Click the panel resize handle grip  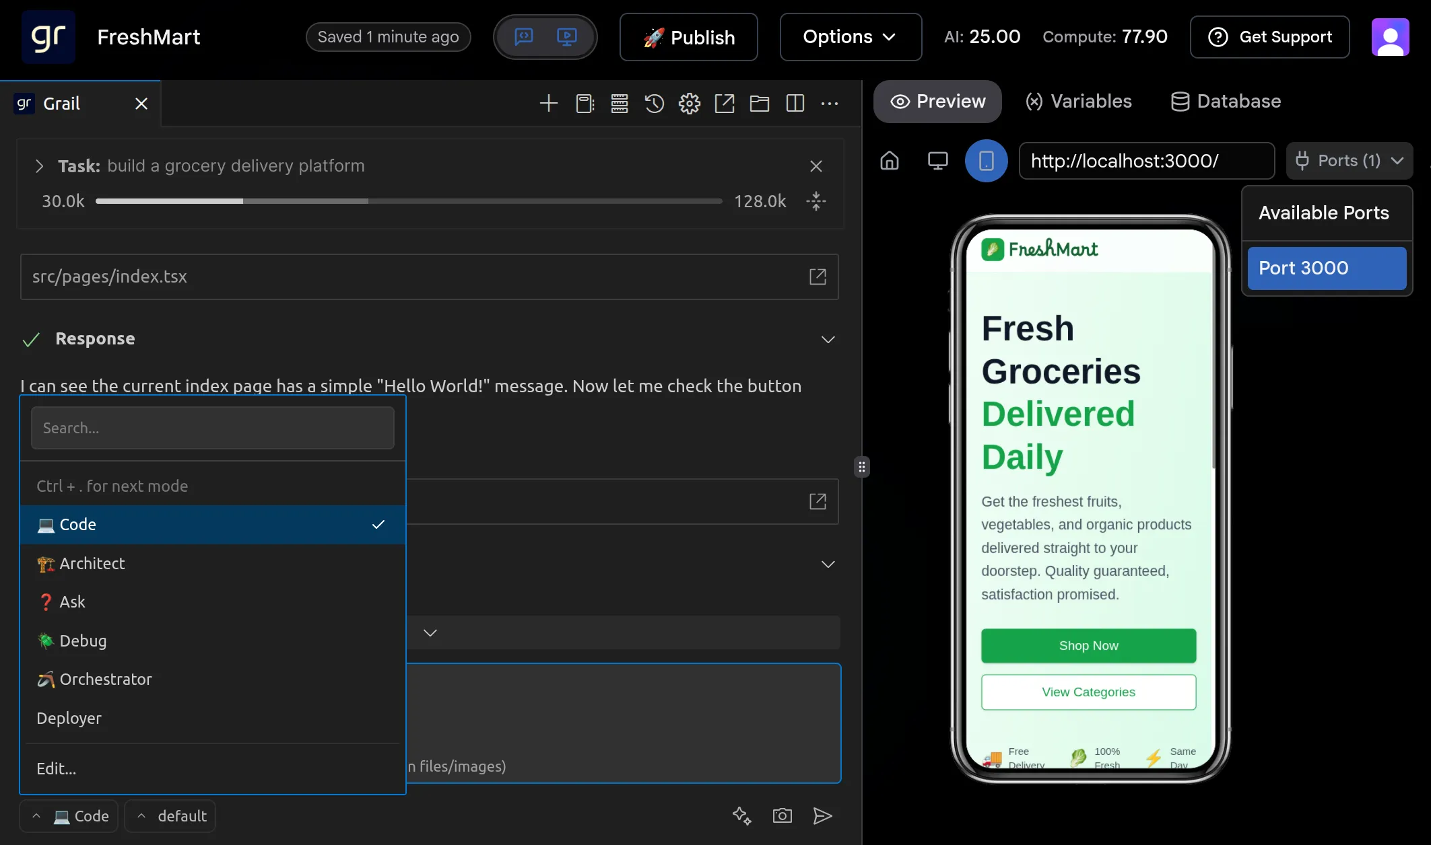862,467
